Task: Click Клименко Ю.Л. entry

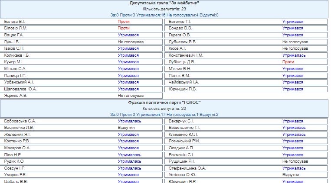Action: [x=183, y=135]
